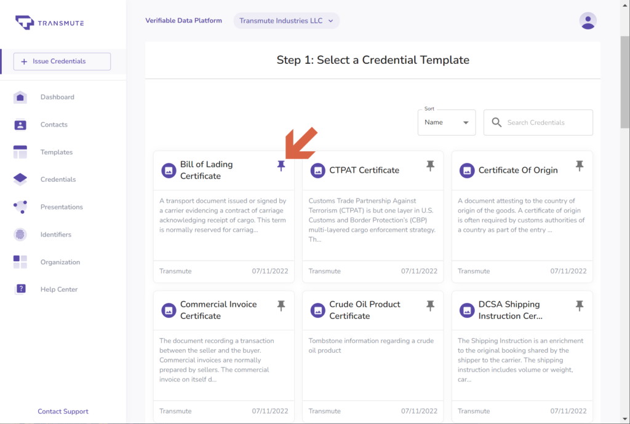Click the Transmute logo

49,23
